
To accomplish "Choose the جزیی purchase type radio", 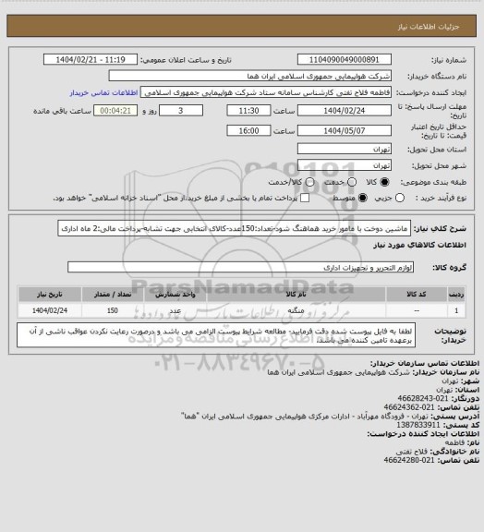I will pyautogui.click(x=400, y=198).
